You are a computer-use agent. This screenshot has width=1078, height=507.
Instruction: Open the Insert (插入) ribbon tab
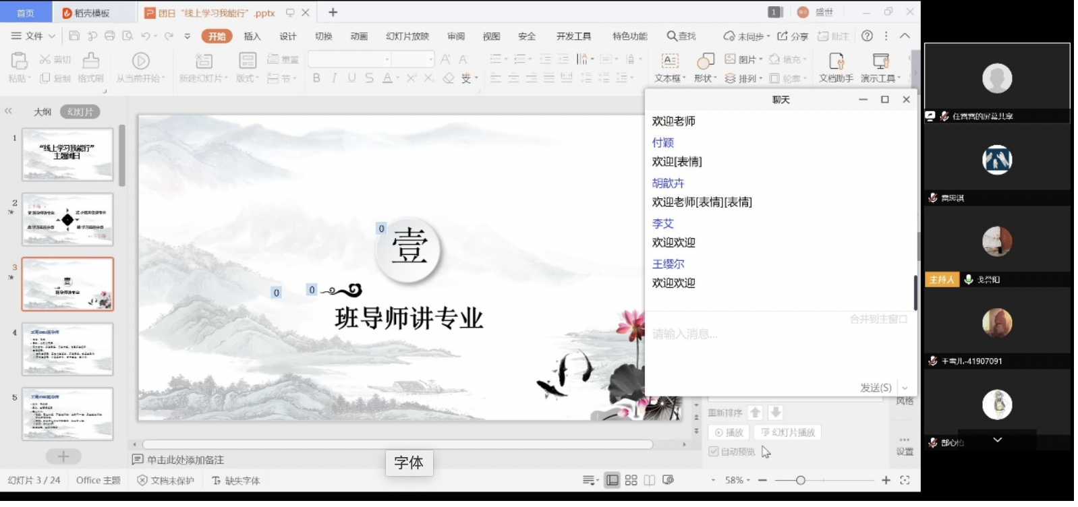pyautogui.click(x=252, y=36)
